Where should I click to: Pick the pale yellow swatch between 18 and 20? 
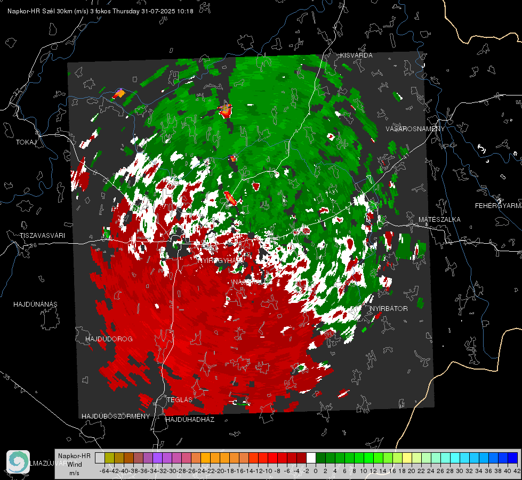407,458
